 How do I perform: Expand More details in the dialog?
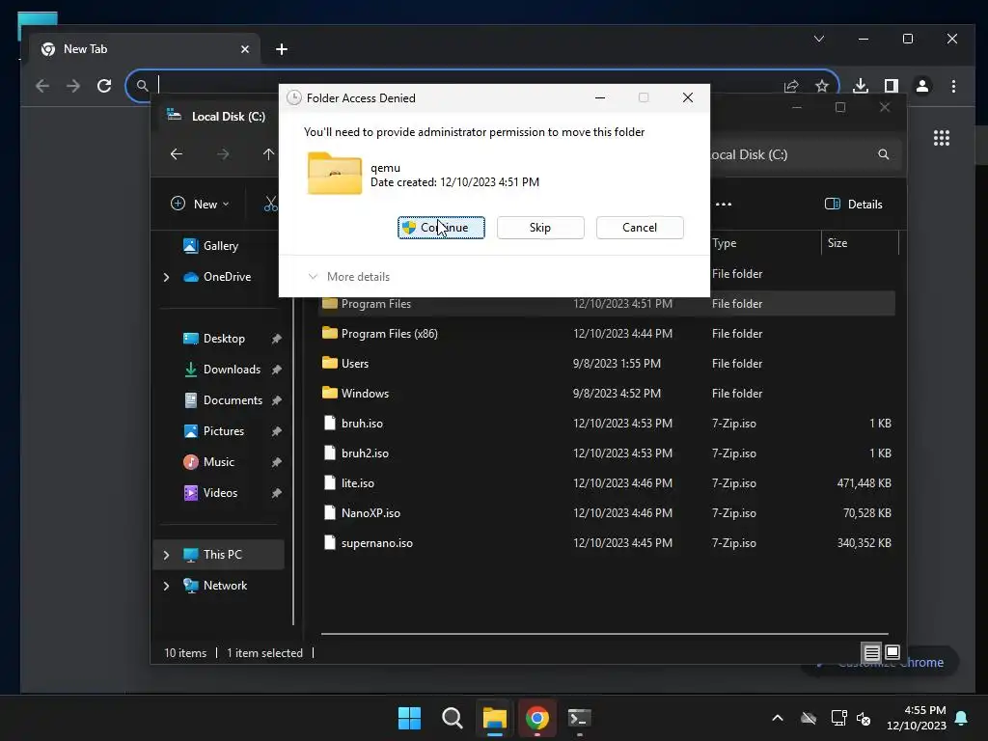tap(348, 277)
